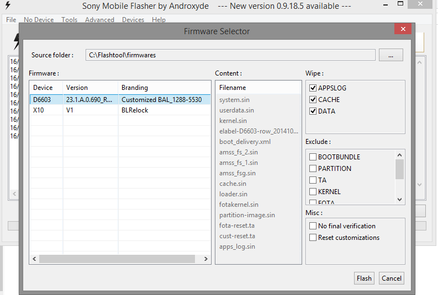Open the Help menu
Viewport: 438px width, 295px height.
pyautogui.click(x=159, y=20)
